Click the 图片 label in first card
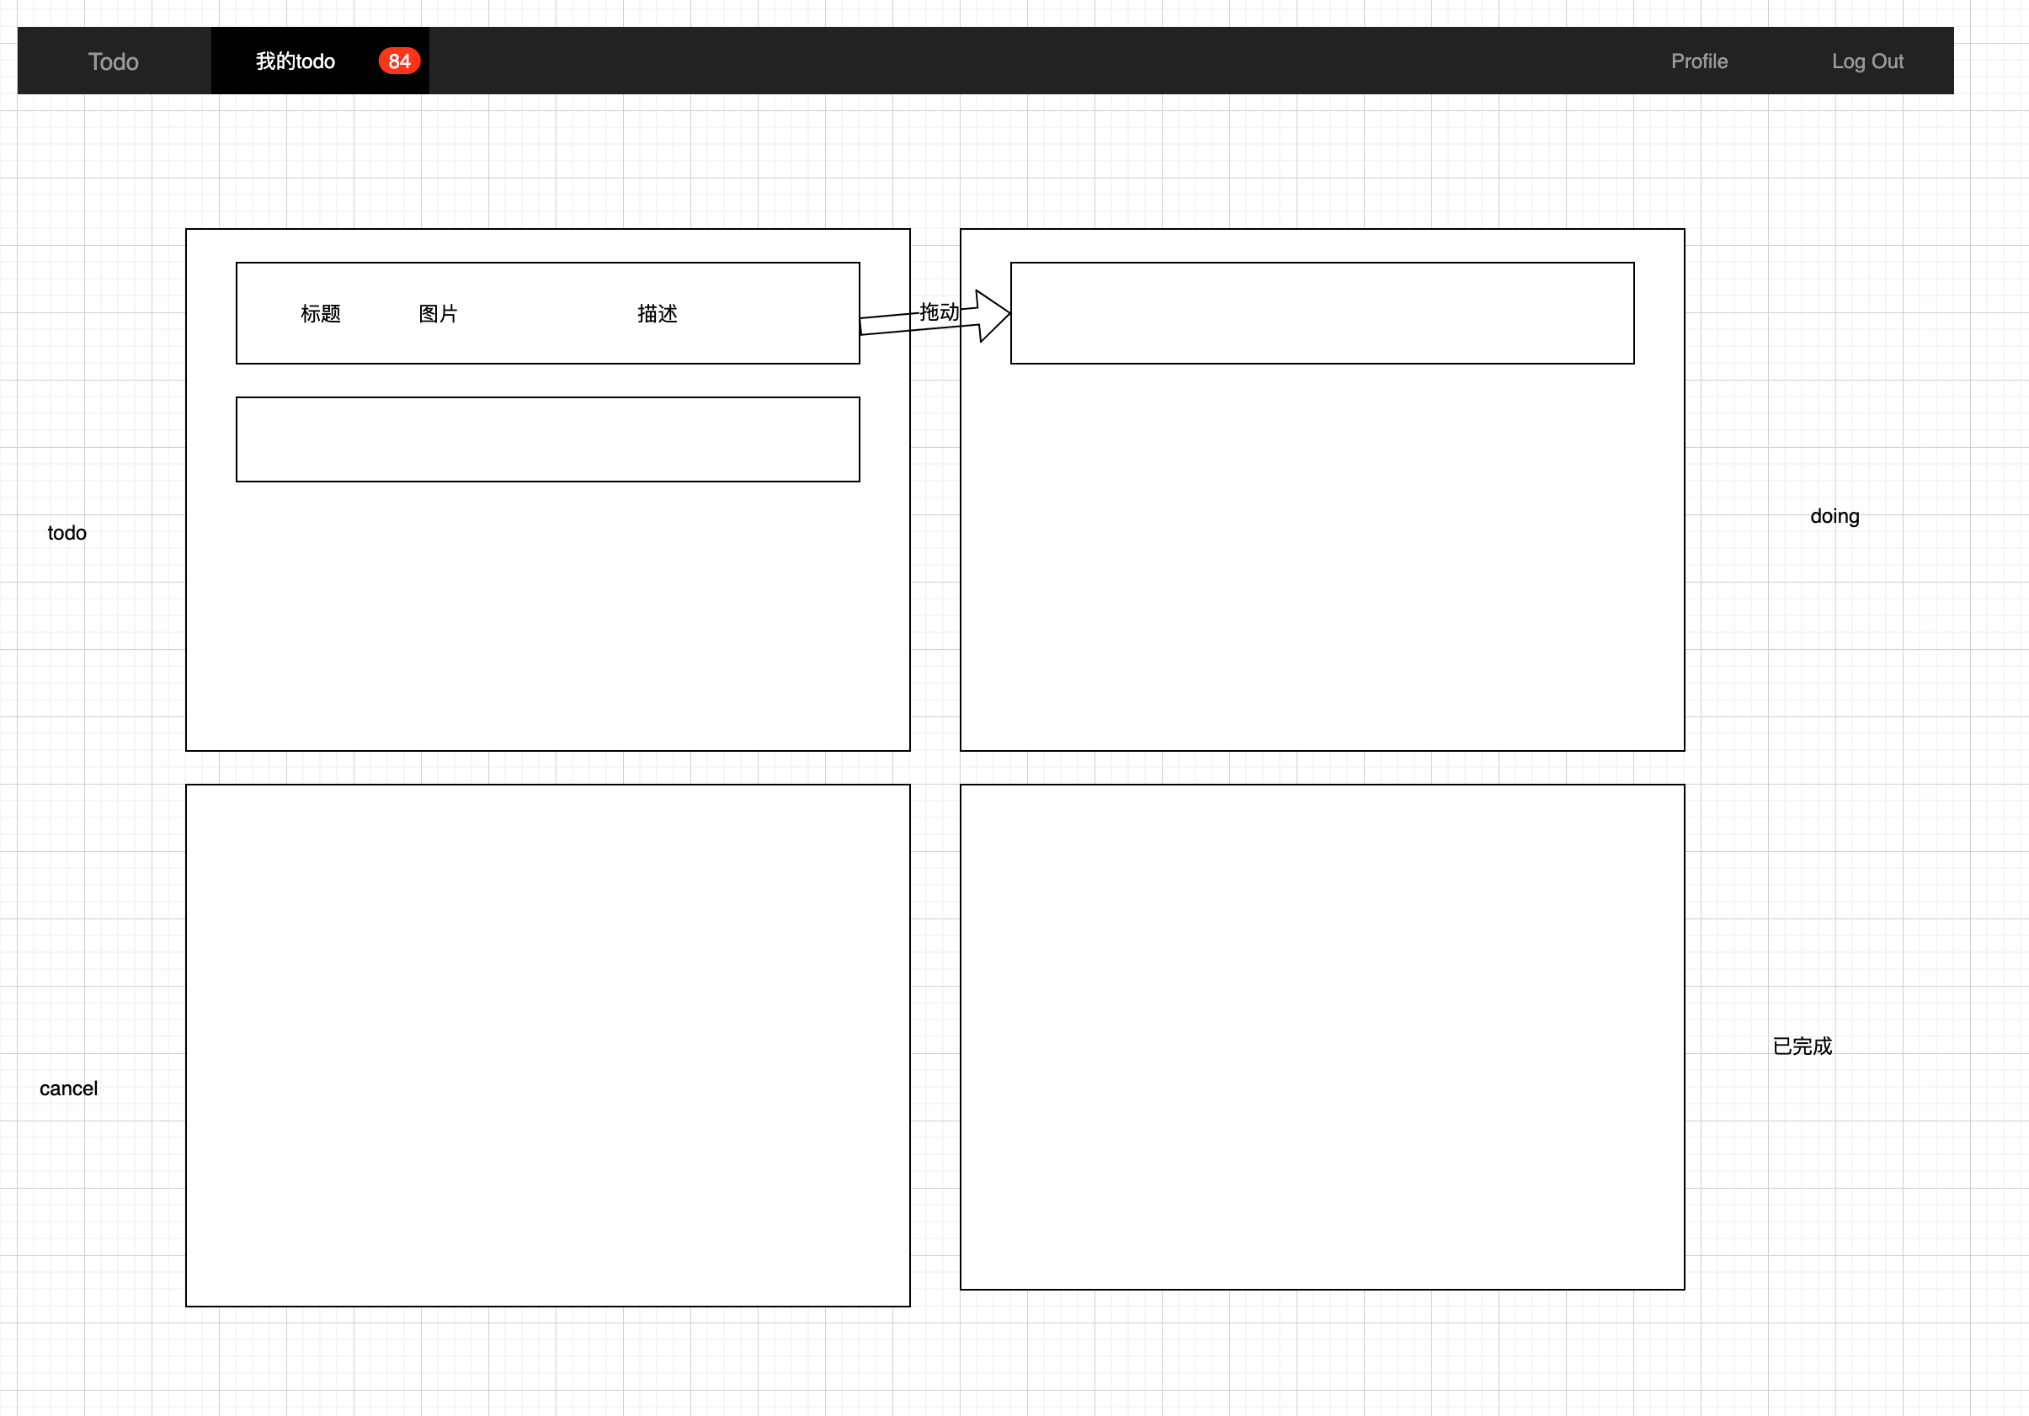 pyautogui.click(x=438, y=314)
